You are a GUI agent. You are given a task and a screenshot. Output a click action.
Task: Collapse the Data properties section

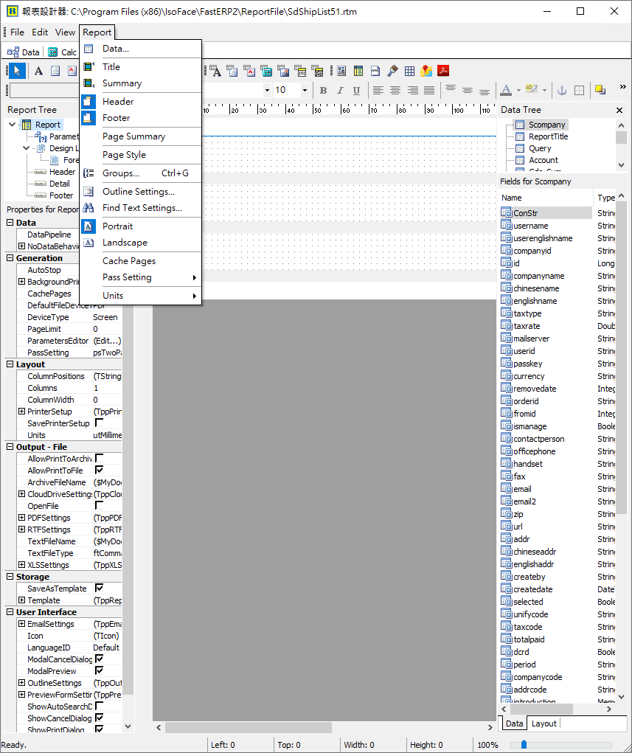coord(10,222)
